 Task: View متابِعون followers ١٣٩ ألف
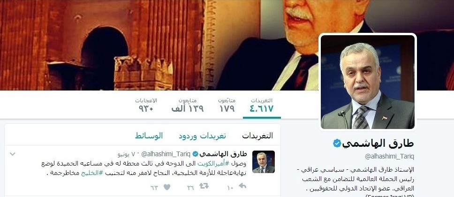click(x=187, y=105)
